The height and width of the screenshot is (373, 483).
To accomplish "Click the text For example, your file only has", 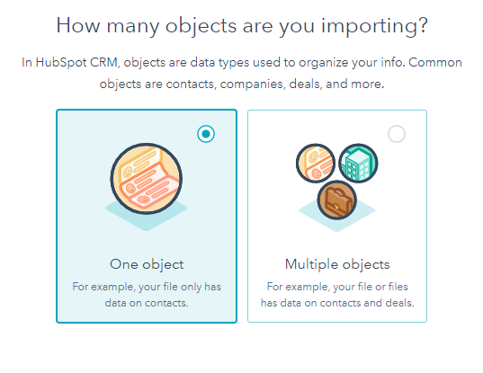I will (x=147, y=287).
